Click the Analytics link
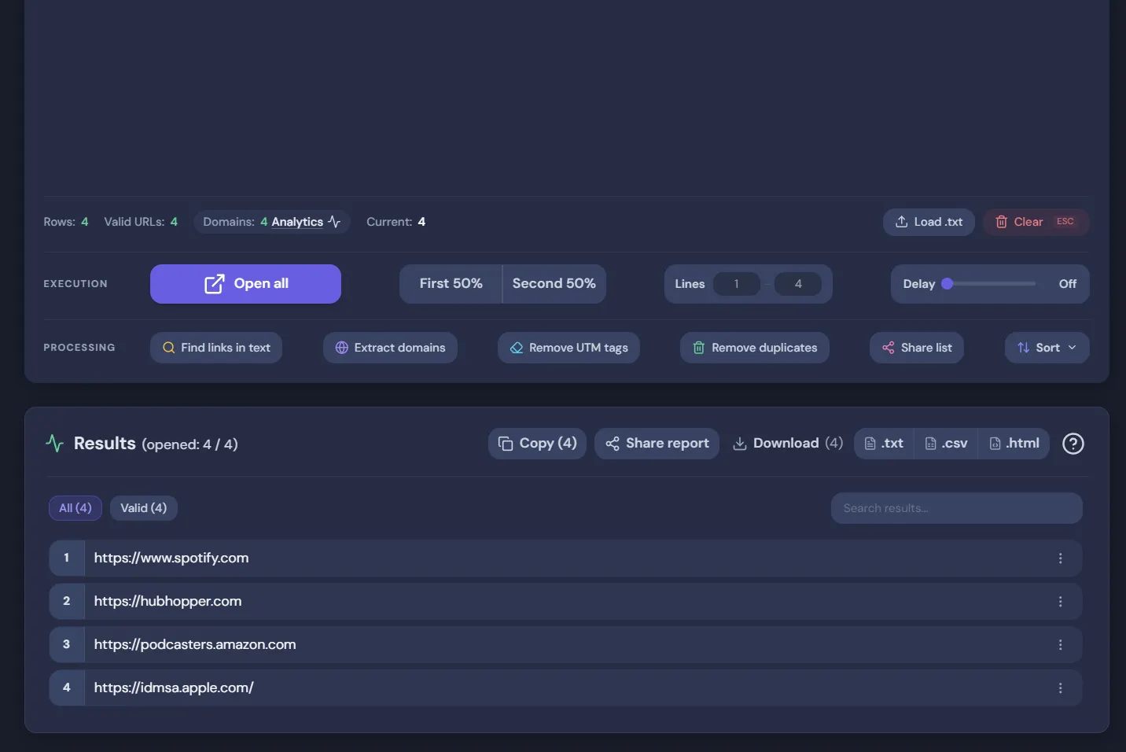The height and width of the screenshot is (752, 1126). tap(297, 222)
